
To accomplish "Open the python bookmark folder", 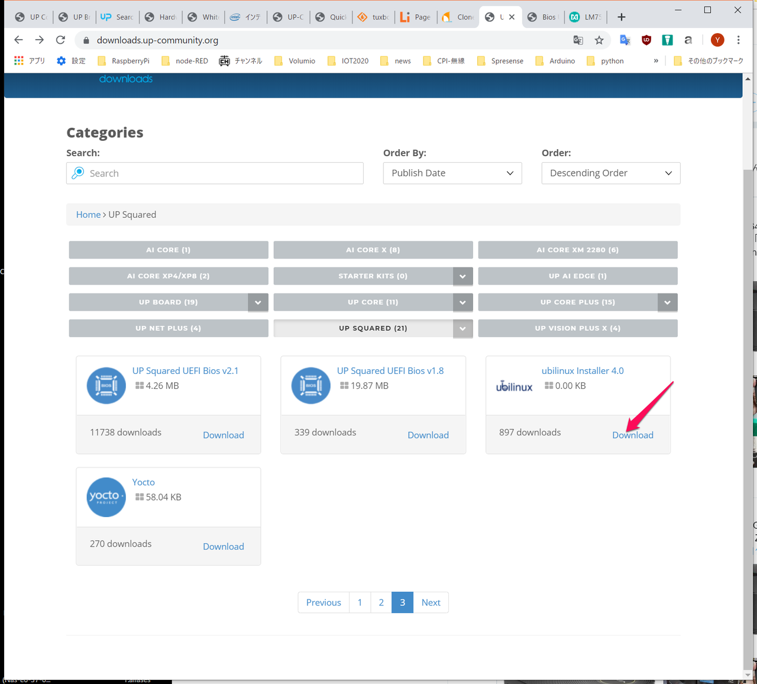I will (x=605, y=60).
